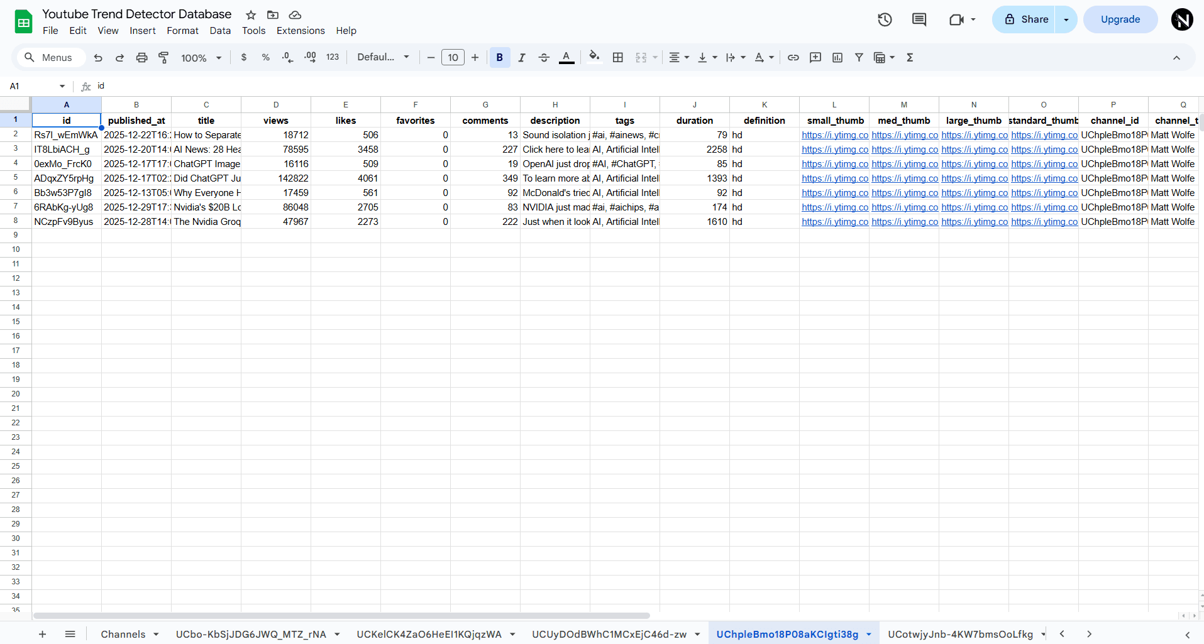1204x644 pixels.
Task: Open vertical align dropdown
Action: [707, 58]
